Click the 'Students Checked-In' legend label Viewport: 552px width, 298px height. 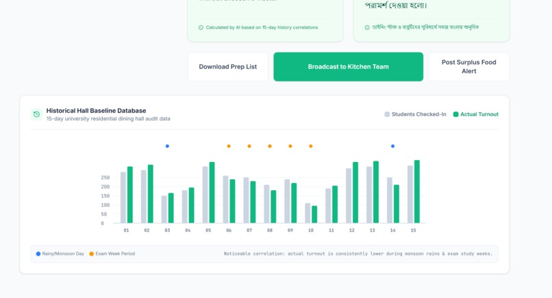[x=419, y=114]
